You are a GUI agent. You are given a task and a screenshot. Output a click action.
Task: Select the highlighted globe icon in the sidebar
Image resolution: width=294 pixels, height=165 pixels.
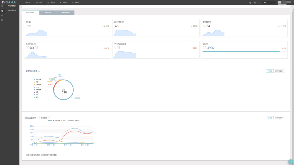point(2,11)
